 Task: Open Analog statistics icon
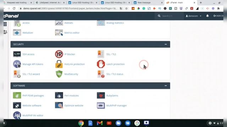(x=101, y=23)
